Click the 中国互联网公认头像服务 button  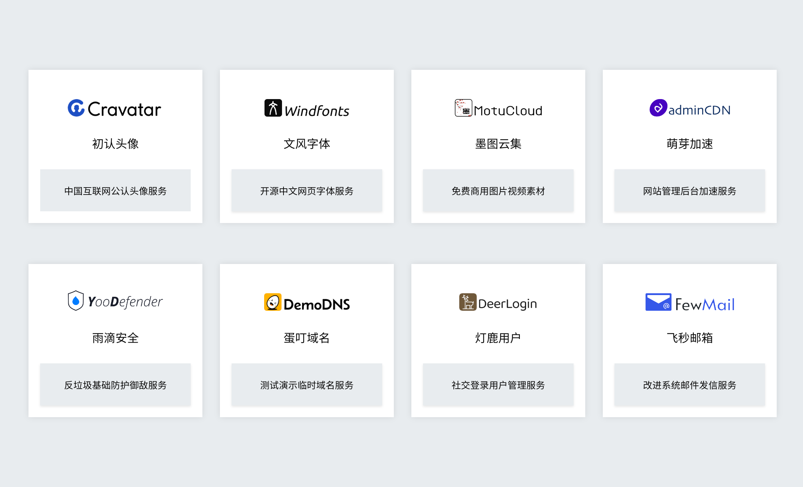coord(115,190)
